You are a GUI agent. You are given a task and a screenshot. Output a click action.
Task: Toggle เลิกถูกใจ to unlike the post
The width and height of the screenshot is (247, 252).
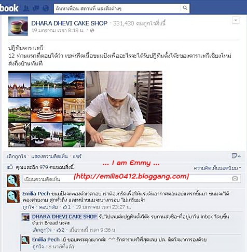coord(17,156)
